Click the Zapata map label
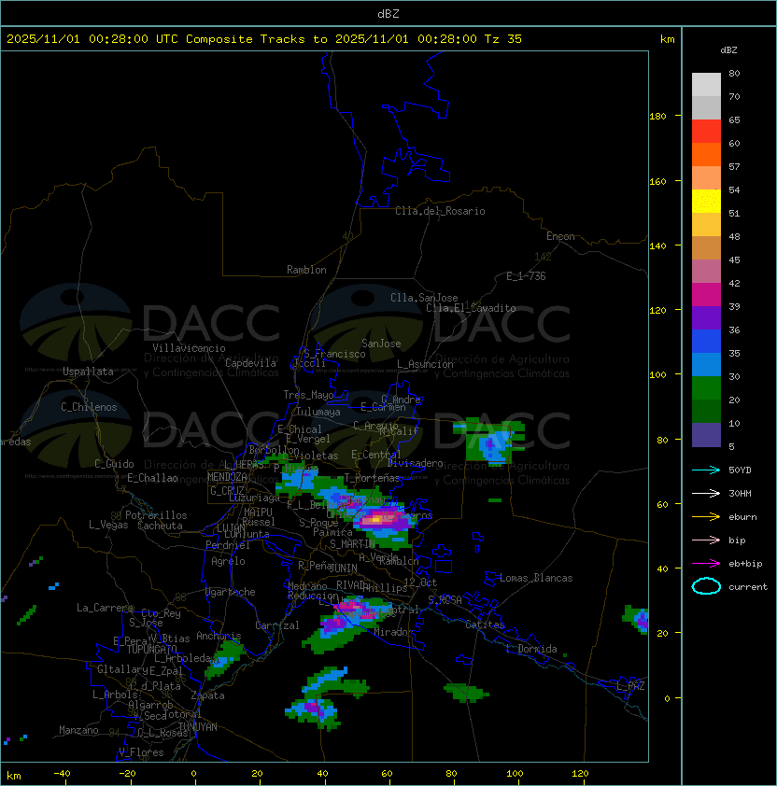This screenshot has height=786, width=777. [207, 695]
